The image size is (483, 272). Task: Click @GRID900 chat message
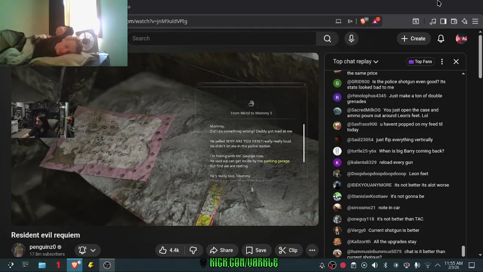point(396,84)
